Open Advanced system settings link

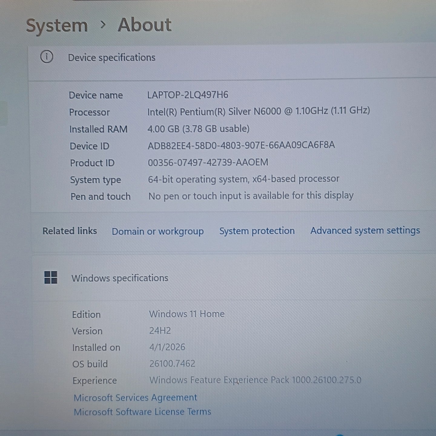coord(365,231)
